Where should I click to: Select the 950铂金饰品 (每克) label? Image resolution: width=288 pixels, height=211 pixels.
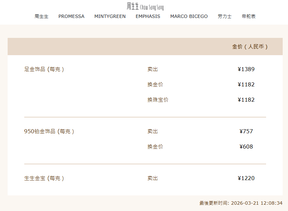pos(49,131)
